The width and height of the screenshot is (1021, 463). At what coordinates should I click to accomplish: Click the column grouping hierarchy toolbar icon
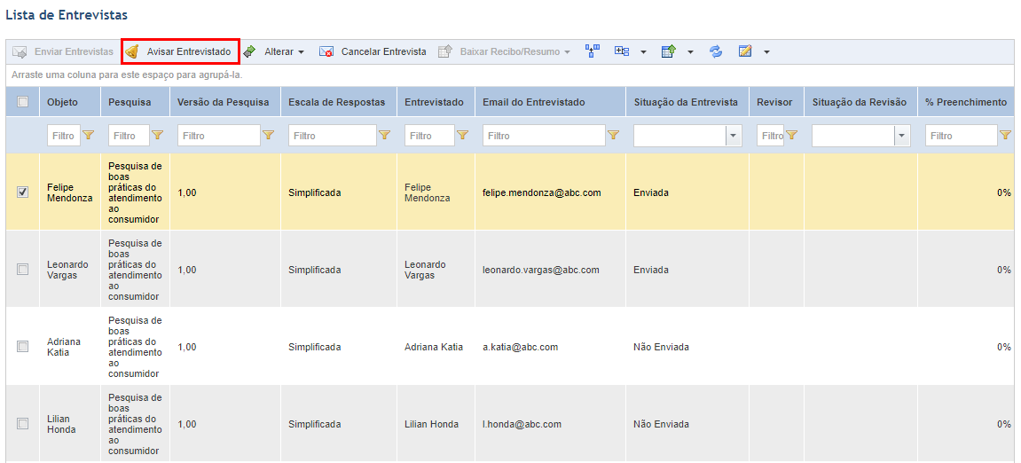(x=593, y=51)
